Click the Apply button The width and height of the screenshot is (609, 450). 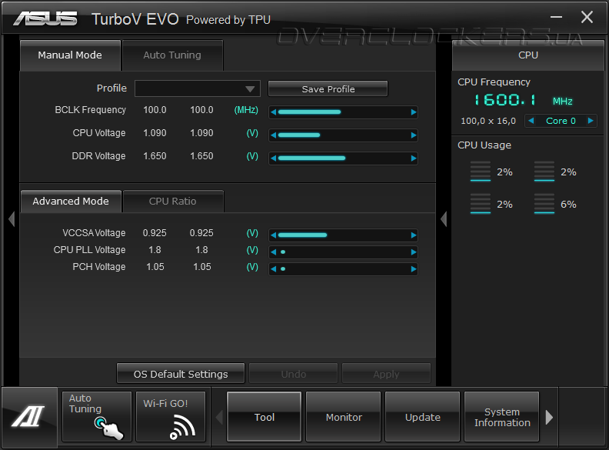386,374
